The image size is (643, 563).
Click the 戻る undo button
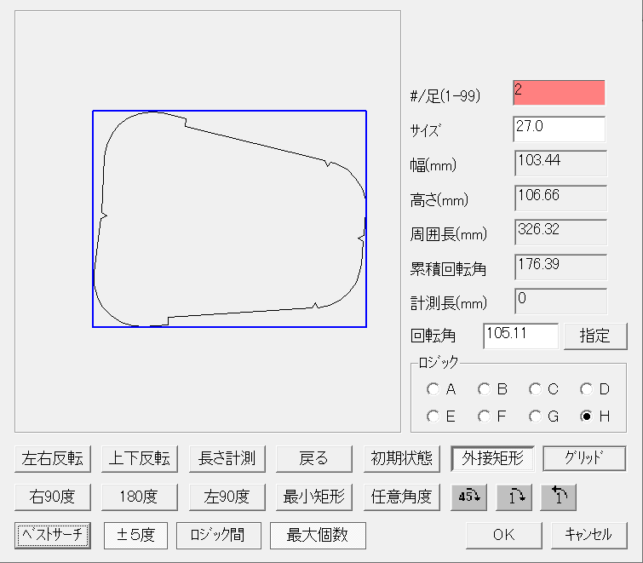click(314, 459)
